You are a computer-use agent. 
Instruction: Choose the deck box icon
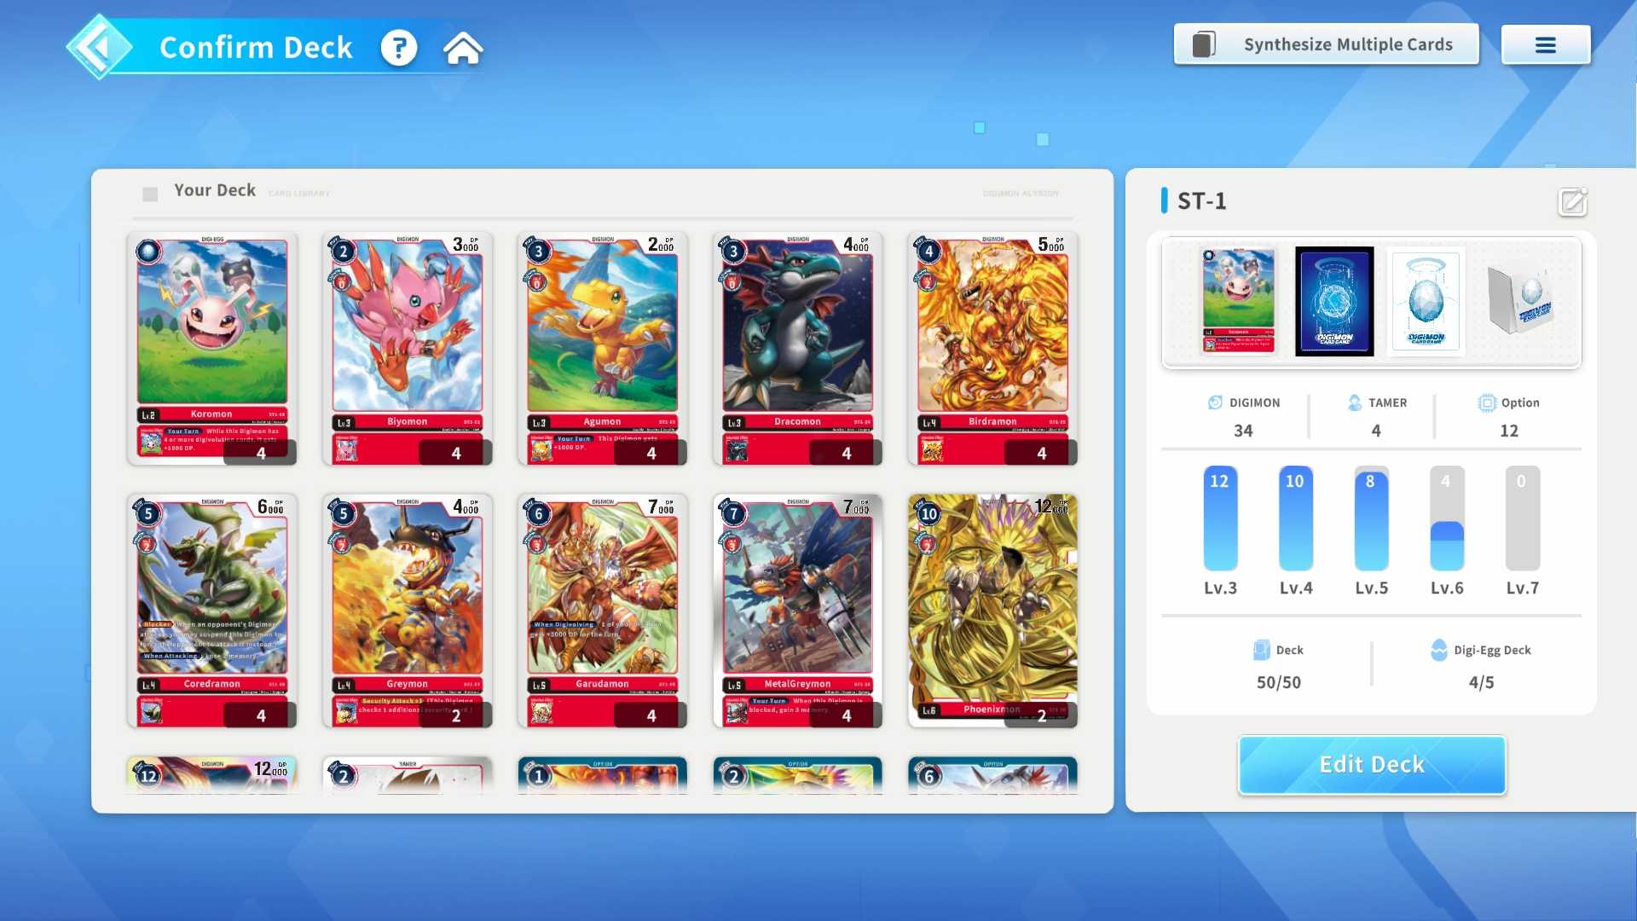pos(1523,299)
